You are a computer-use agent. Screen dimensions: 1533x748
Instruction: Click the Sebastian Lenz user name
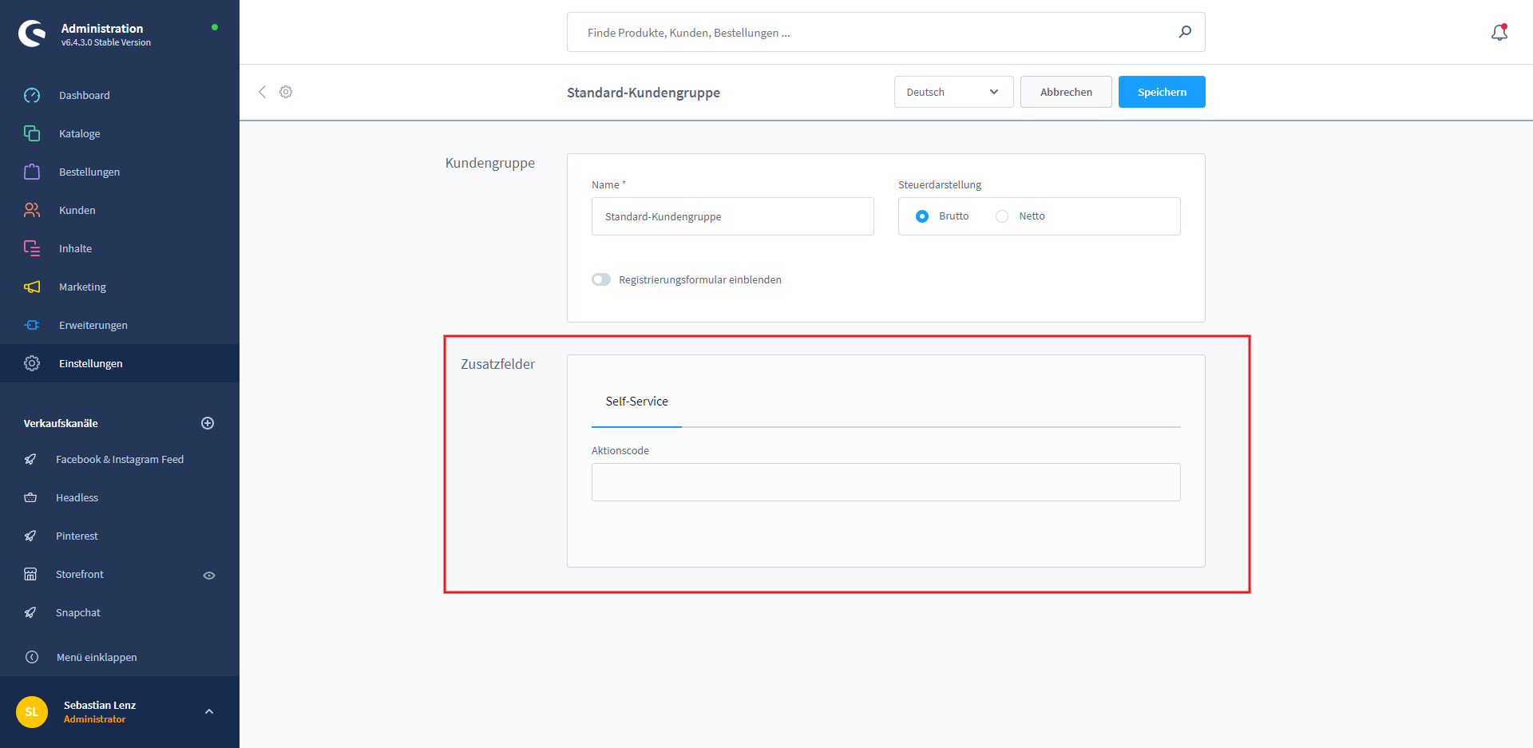coord(100,705)
